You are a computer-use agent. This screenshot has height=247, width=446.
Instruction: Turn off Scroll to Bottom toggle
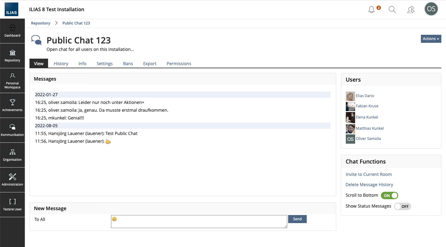click(389, 195)
